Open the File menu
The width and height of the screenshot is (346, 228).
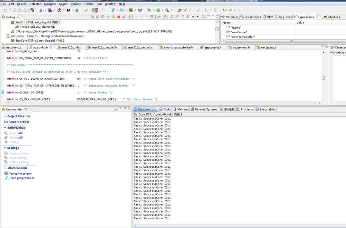(3, 4)
